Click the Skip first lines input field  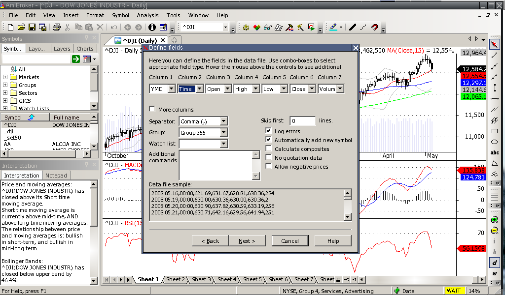[302, 121]
